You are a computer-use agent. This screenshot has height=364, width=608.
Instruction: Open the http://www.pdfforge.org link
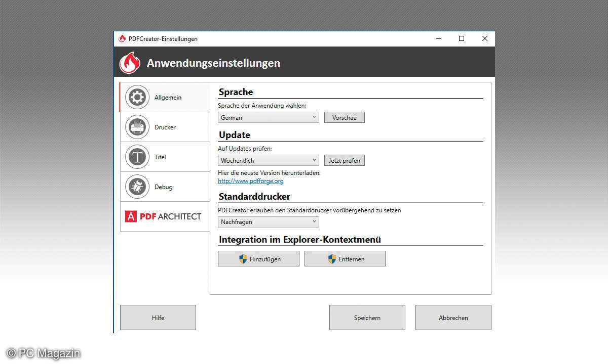[251, 180]
